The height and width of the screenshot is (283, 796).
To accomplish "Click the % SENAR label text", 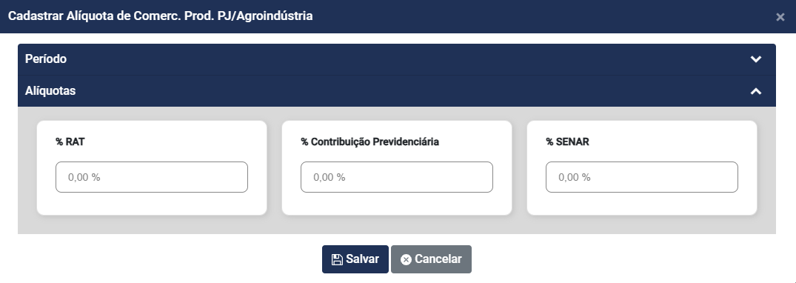I will pyautogui.click(x=567, y=141).
